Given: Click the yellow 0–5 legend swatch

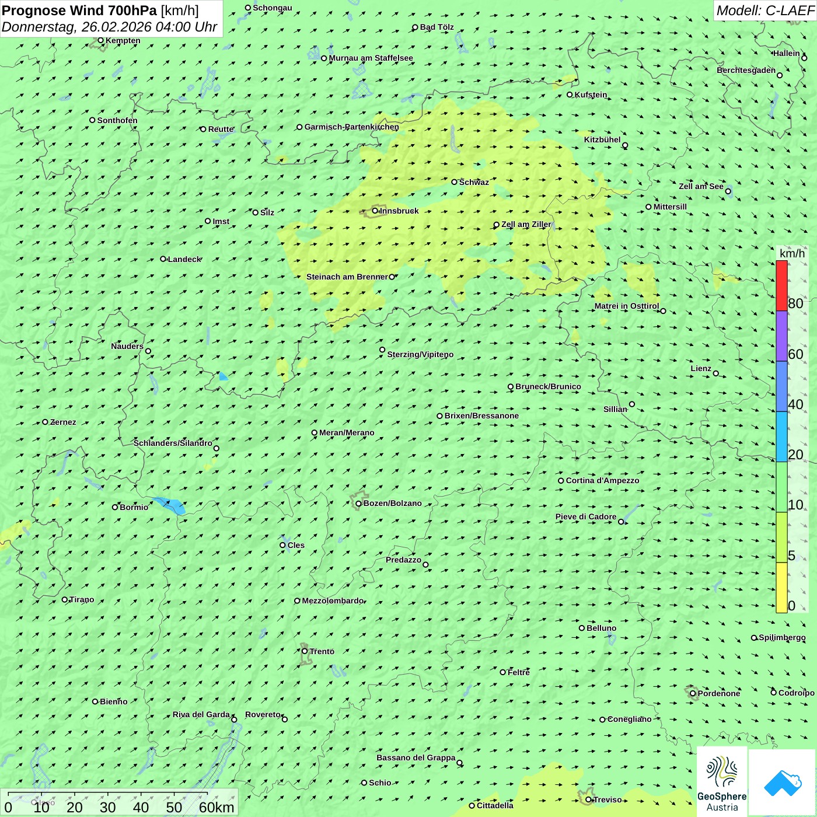Looking at the screenshot, I should point(781,588).
